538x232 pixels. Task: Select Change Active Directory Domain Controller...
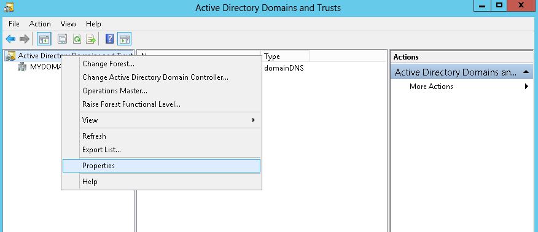pyautogui.click(x=162, y=77)
